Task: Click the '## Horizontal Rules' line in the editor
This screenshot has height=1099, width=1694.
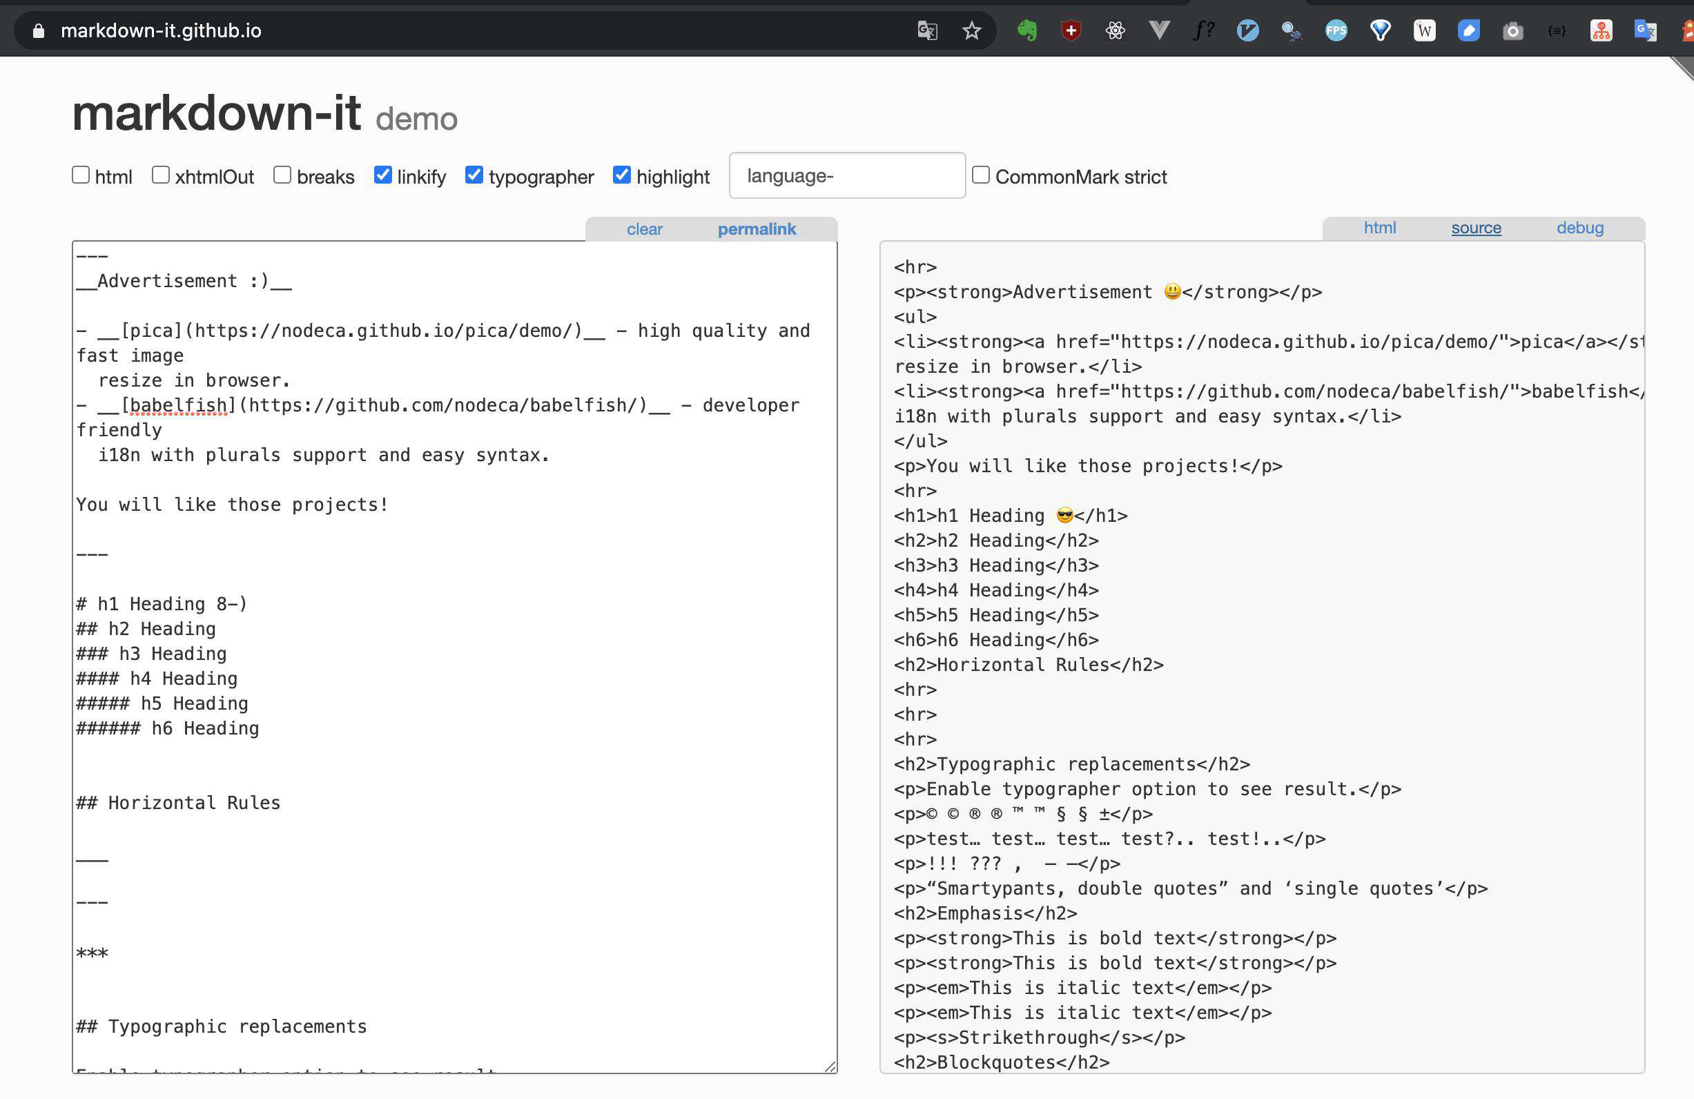Action: click(179, 803)
